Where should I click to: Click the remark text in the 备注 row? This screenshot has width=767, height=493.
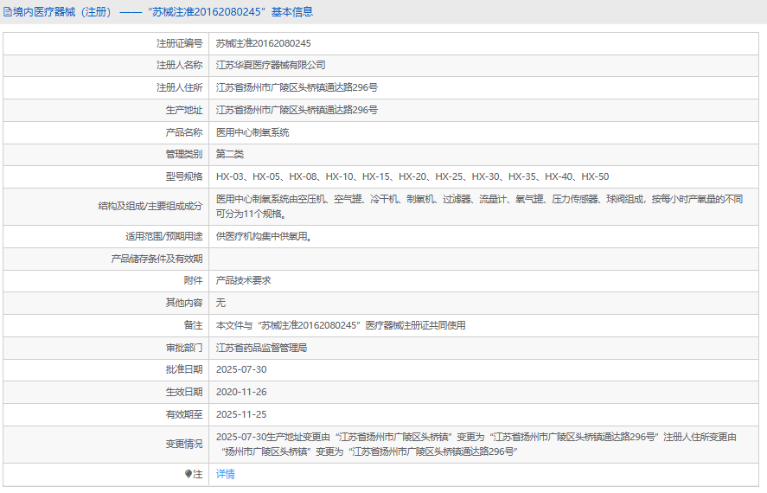[x=341, y=325]
